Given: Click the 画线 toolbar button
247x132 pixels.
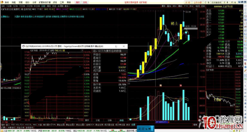Looking at the screenshot, I should tap(180, 6).
